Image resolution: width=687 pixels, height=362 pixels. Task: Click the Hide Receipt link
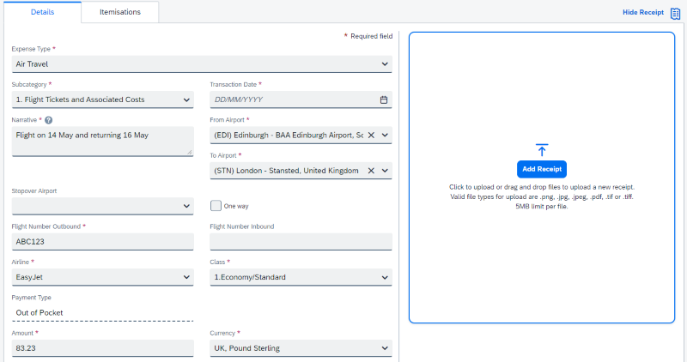642,13
